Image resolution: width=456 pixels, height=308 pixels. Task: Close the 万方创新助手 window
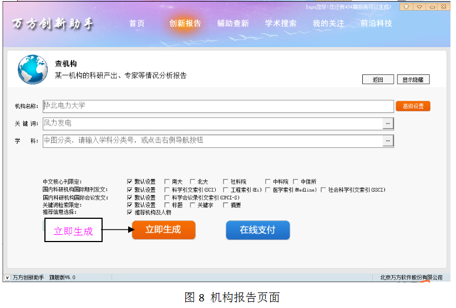[x=444, y=7]
